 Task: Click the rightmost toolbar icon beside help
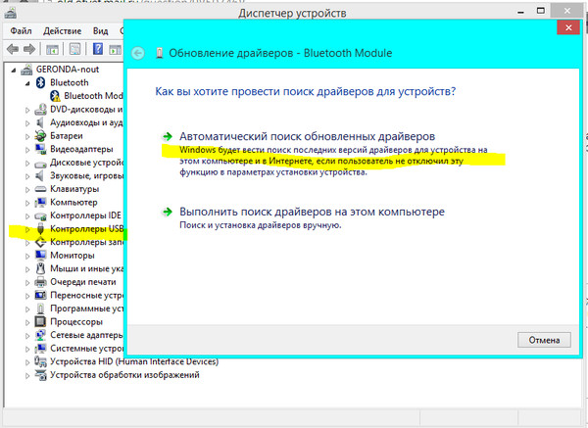tap(115, 49)
